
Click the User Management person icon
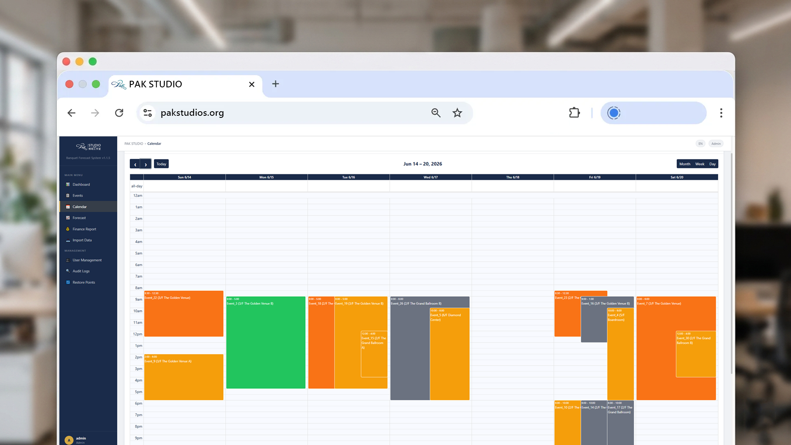tap(68, 260)
